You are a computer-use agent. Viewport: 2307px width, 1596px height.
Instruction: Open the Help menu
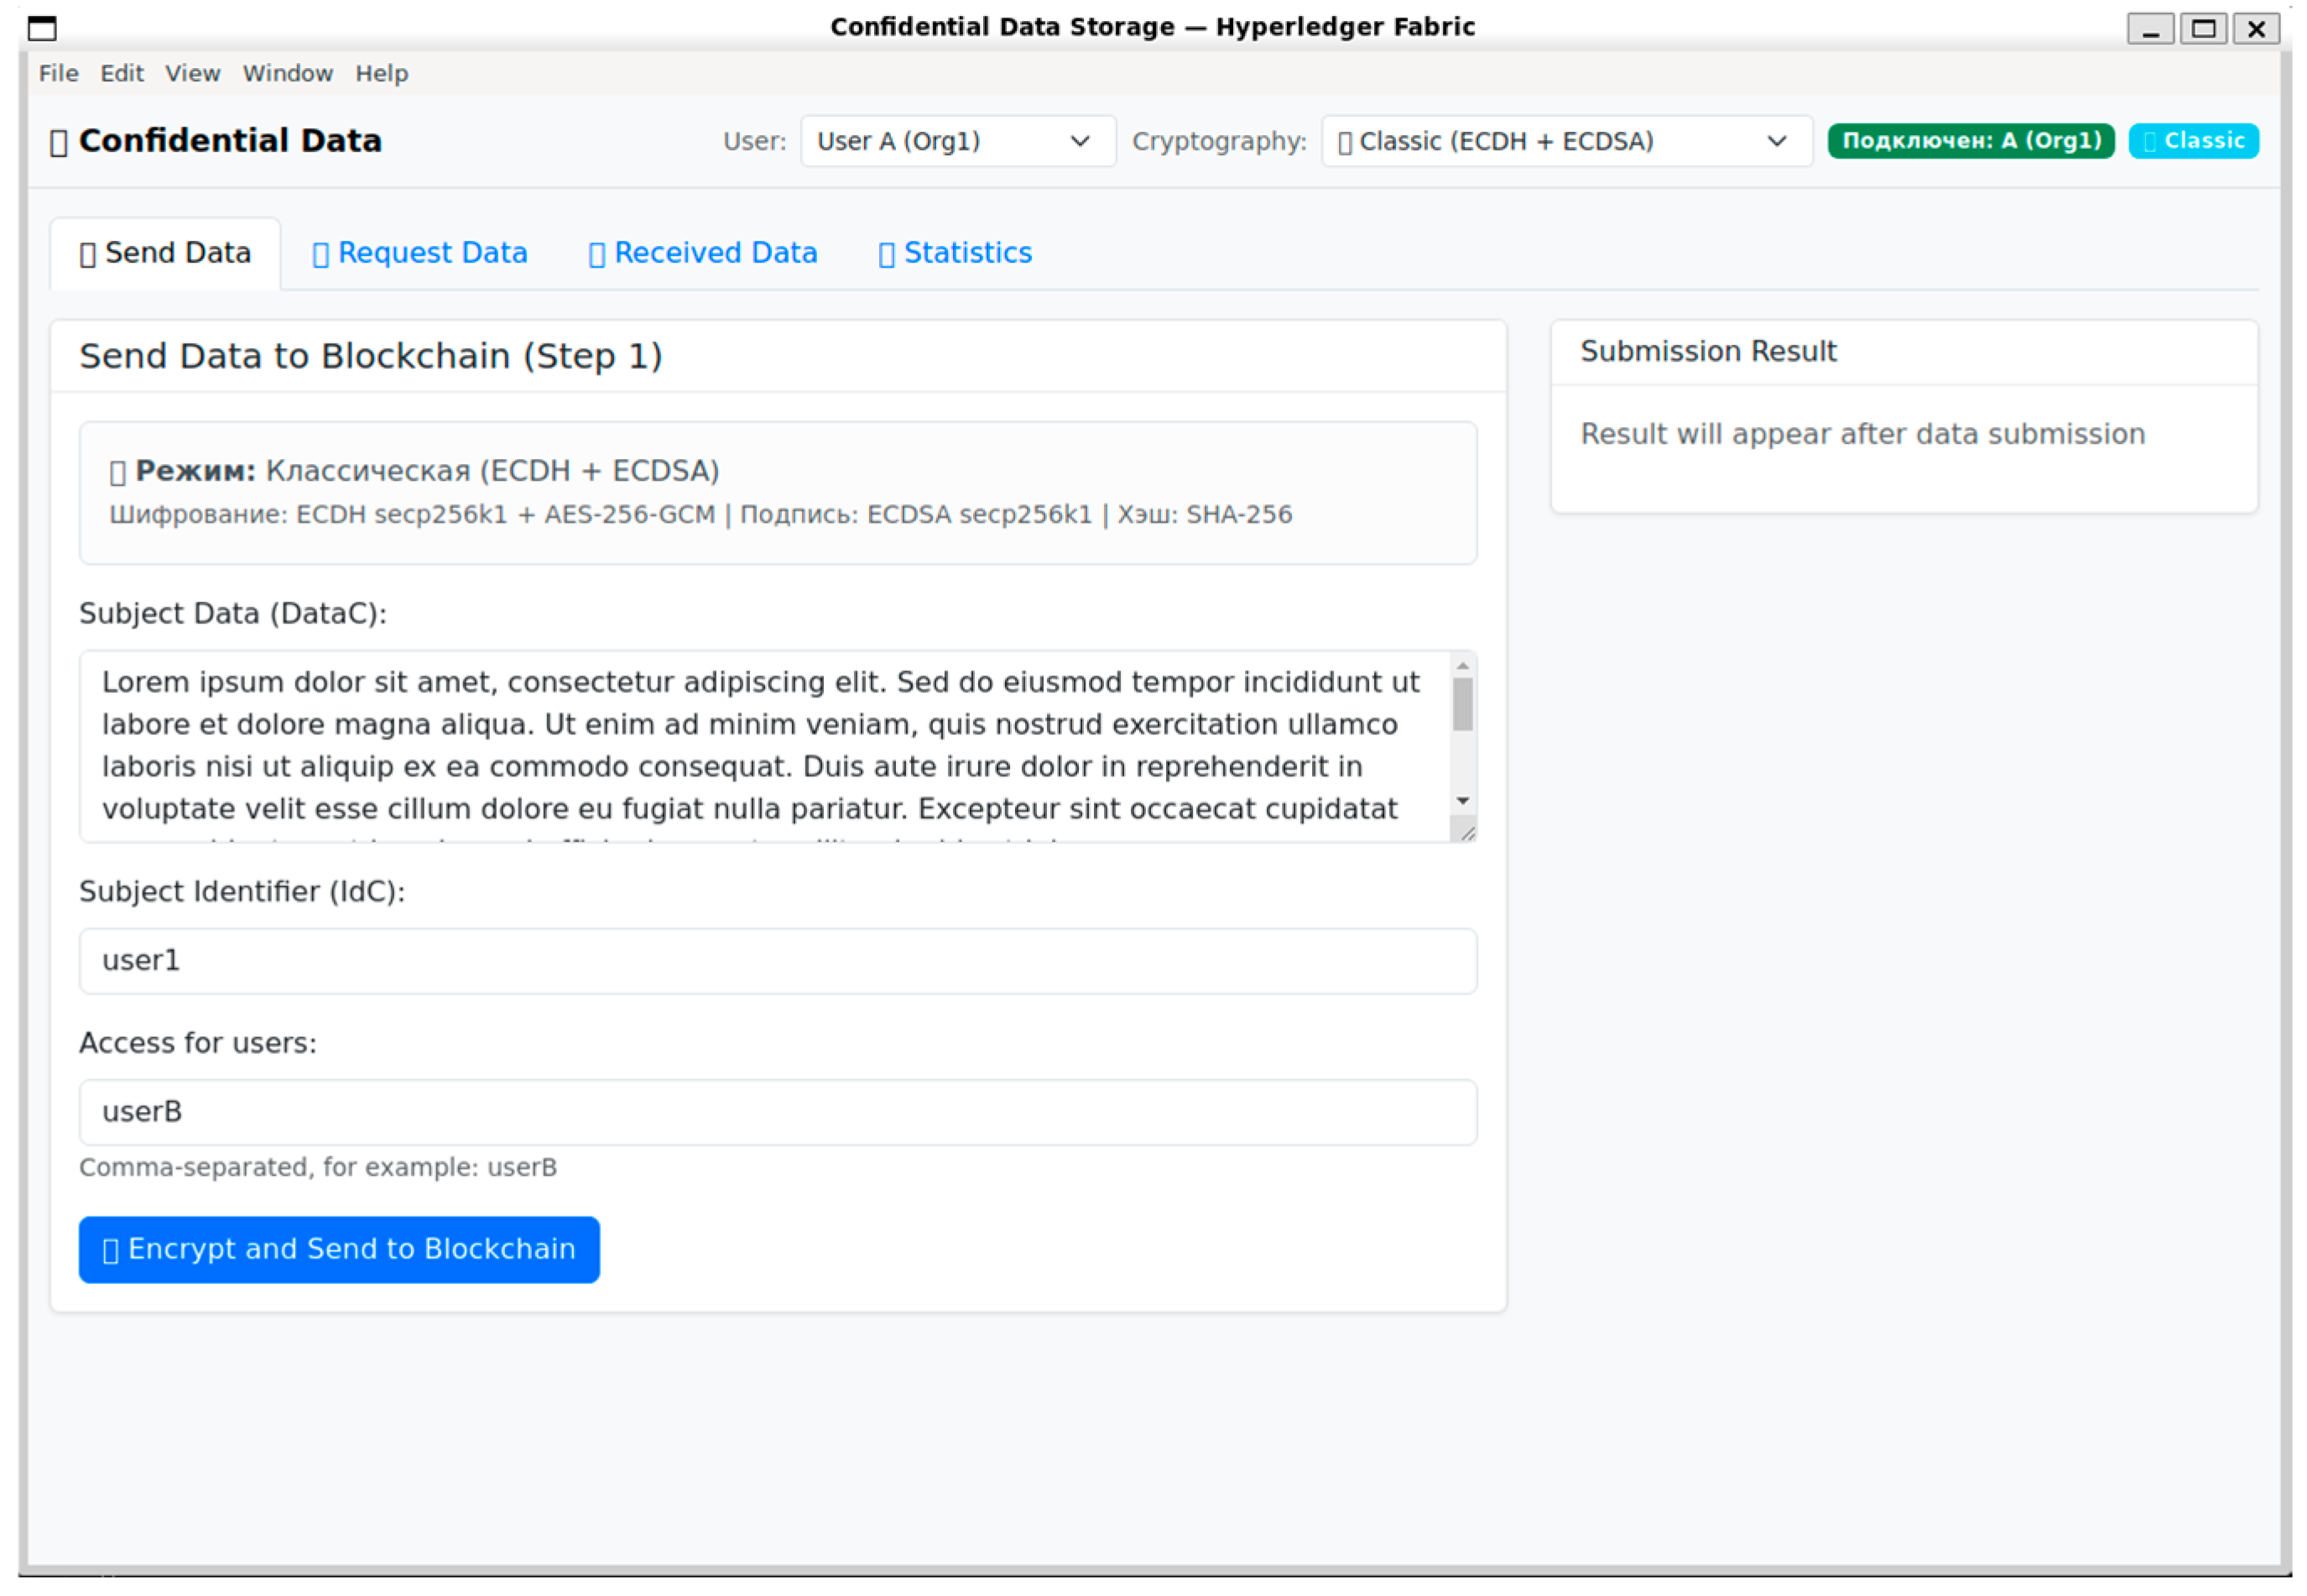point(382,74)
